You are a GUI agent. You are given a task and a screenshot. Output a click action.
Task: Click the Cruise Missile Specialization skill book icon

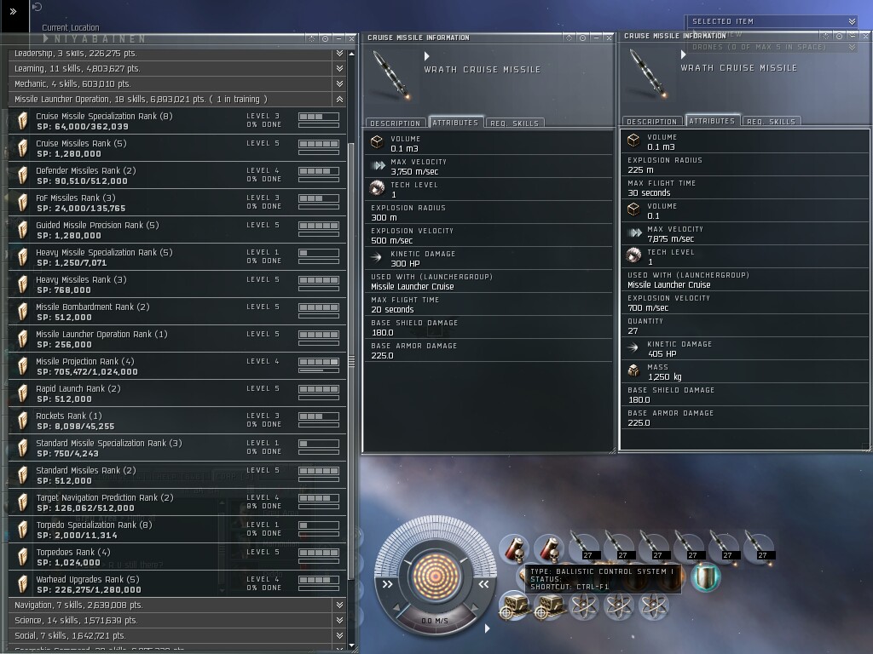[22, 121]
